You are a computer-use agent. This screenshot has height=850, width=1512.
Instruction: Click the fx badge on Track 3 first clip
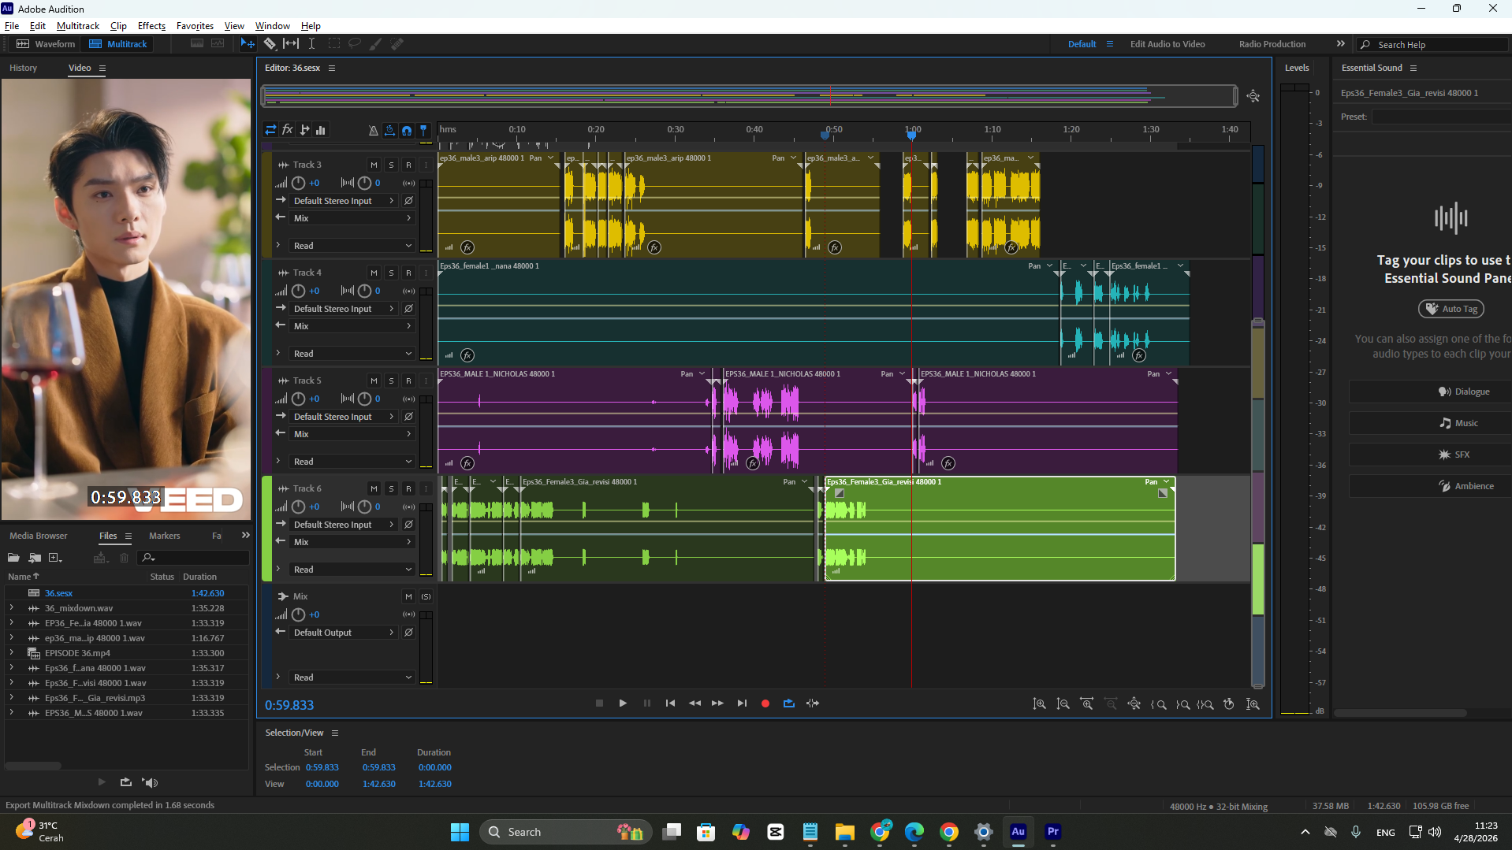467,247
